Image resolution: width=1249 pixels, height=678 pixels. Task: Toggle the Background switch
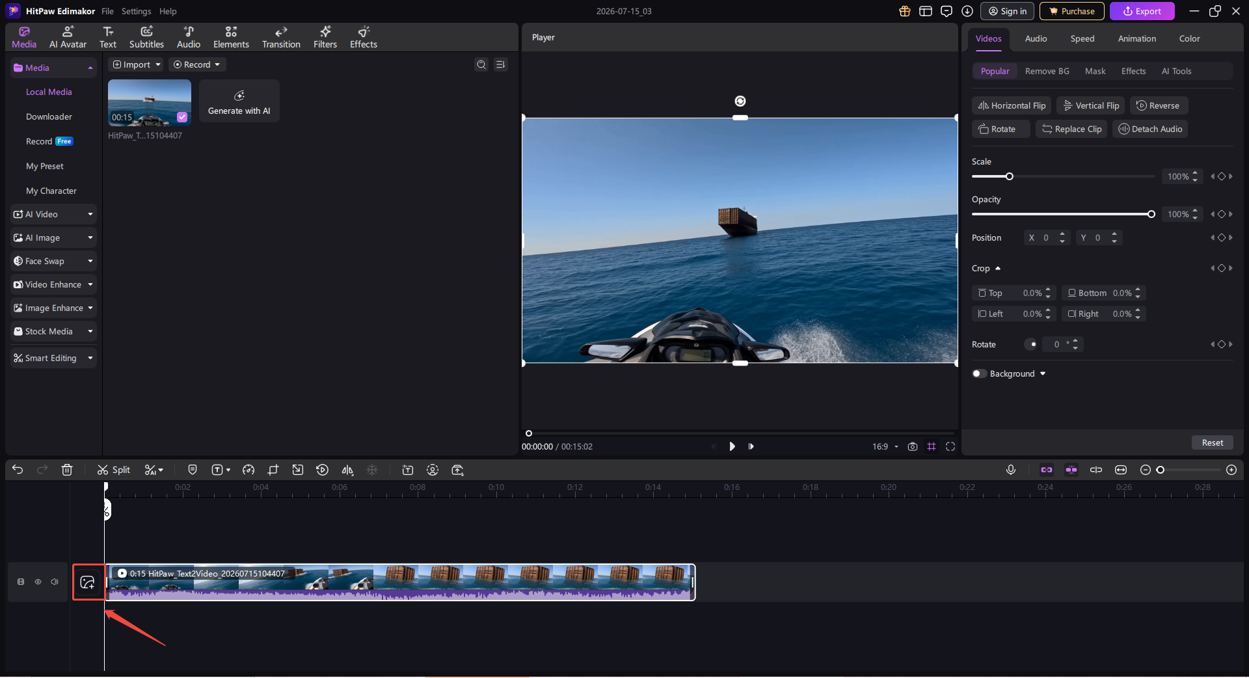tap(979, 373)
